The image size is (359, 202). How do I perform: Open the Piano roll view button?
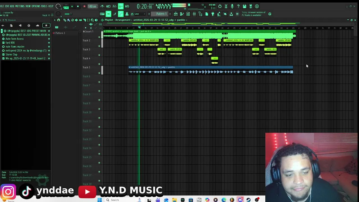coord(182,14)
